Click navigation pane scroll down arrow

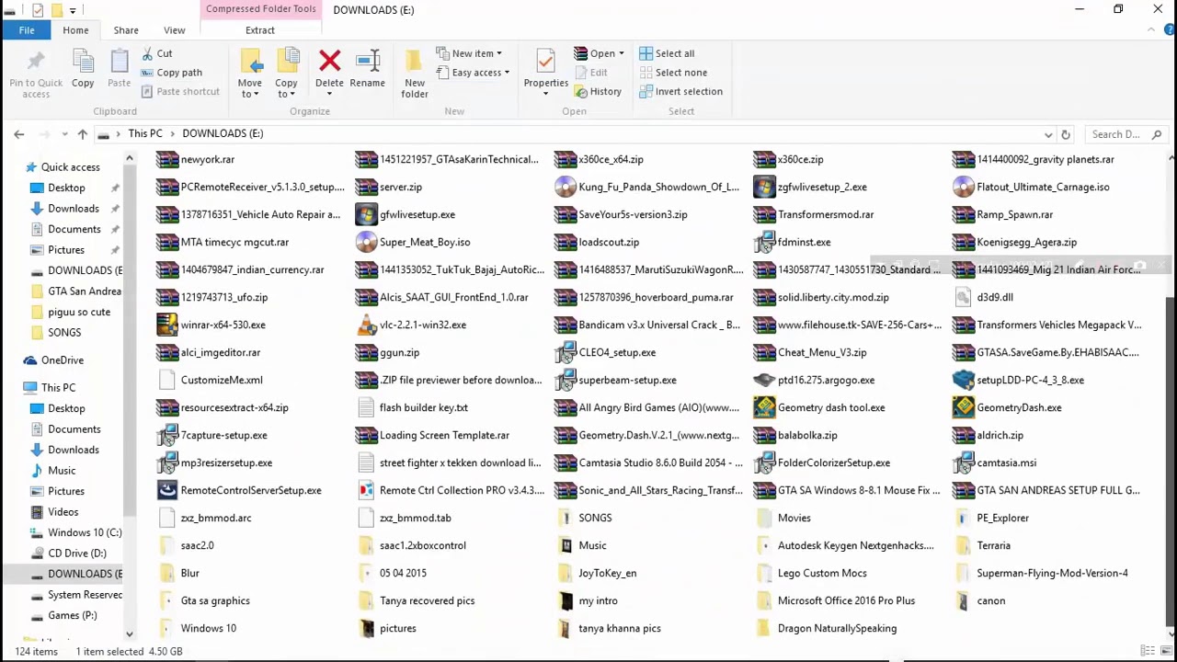130,633
